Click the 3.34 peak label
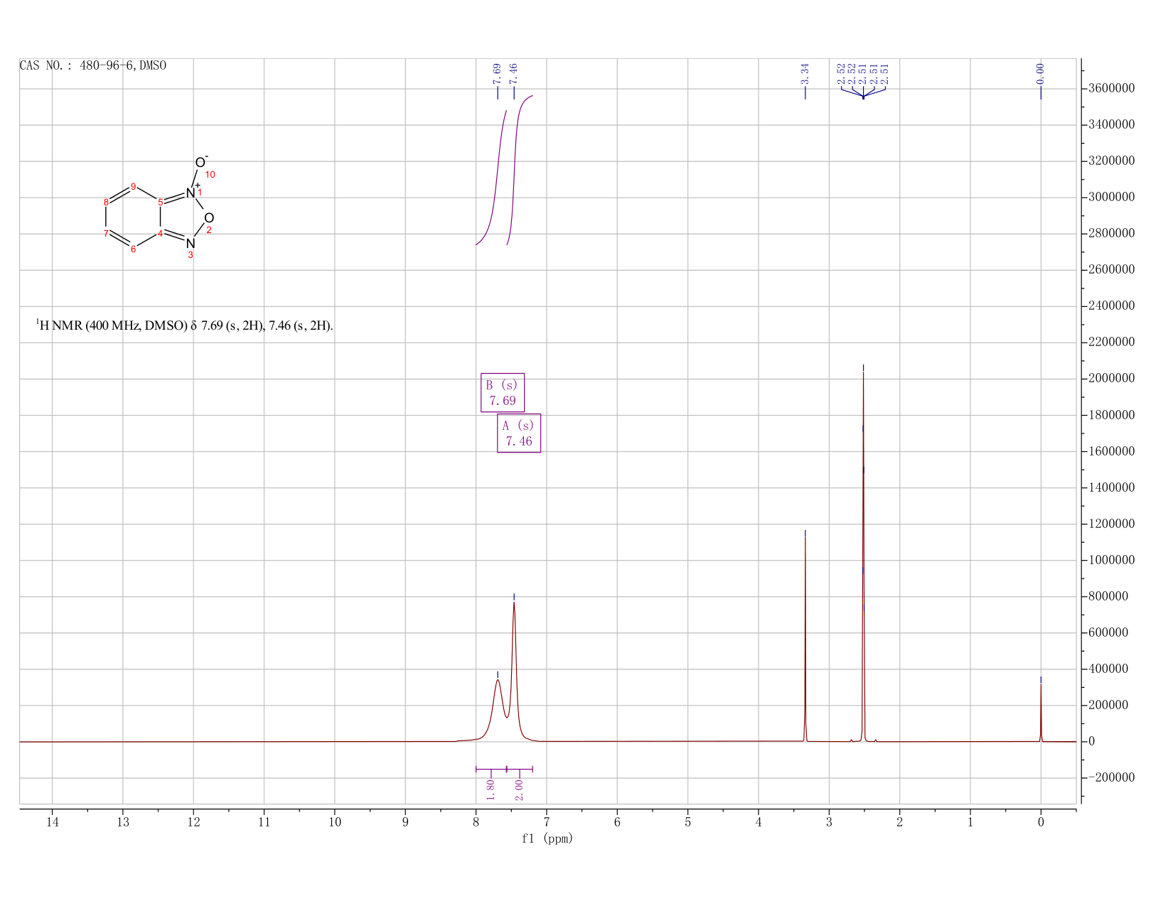The width and height of the screenshot is (1173, 906). click(x=805, y=73)
